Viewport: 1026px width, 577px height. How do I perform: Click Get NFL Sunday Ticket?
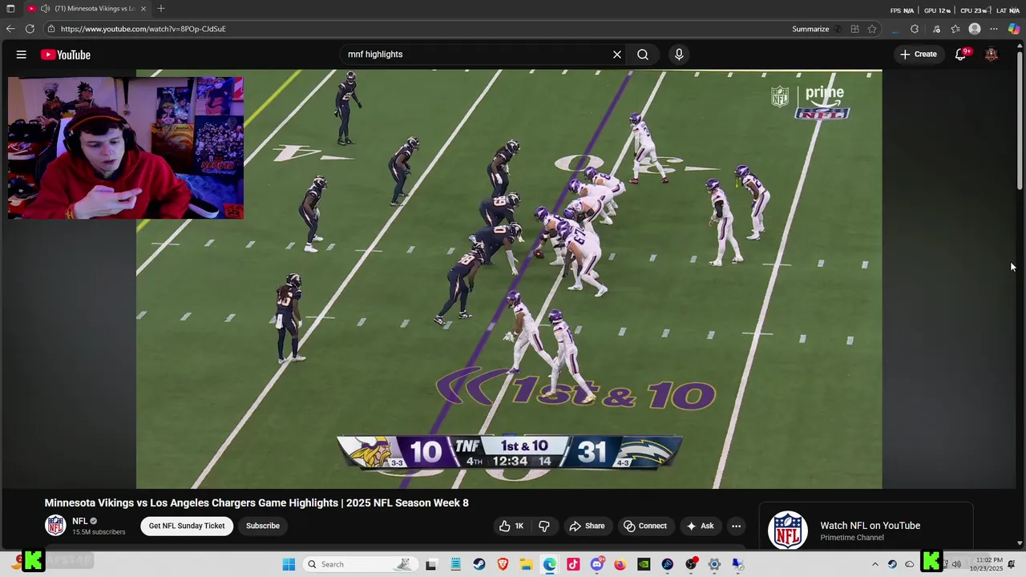(187, 526)
